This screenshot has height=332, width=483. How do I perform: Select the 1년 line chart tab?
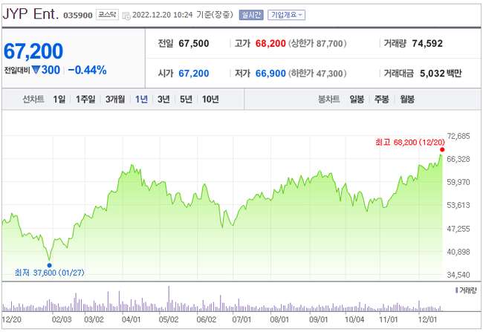[x=141, y=100]
